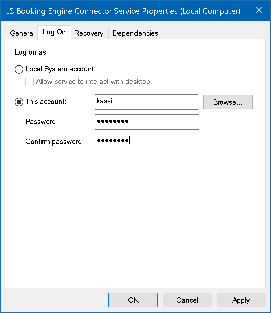Focus the Password input field
The height and width of the screenshot is (313, 271).
click(147, 122)
